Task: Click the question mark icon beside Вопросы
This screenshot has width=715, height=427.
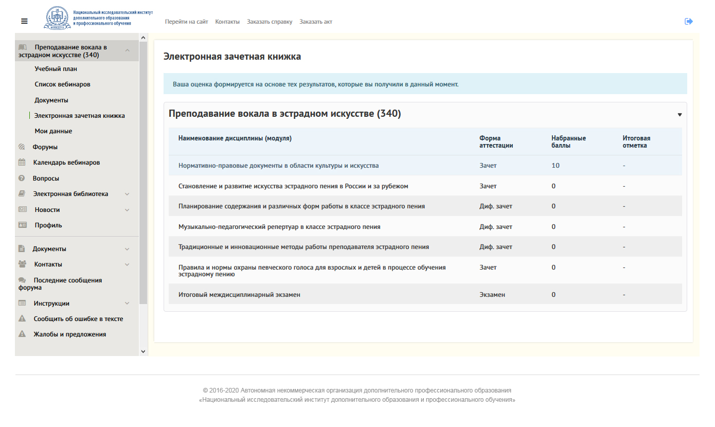Action: pos(22,179)
